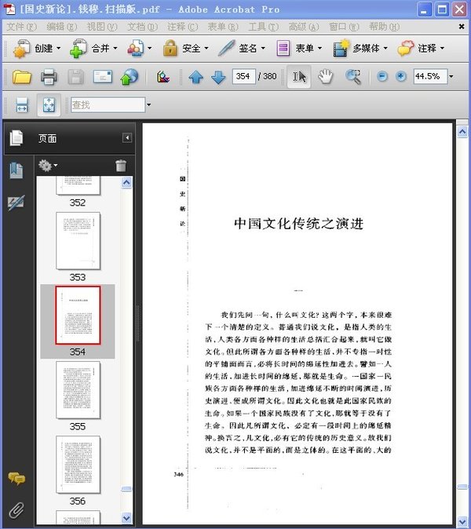This screenshot has height=529, width=471.
Task: Open the 视图 menu
Action: [x=102, y=27]
